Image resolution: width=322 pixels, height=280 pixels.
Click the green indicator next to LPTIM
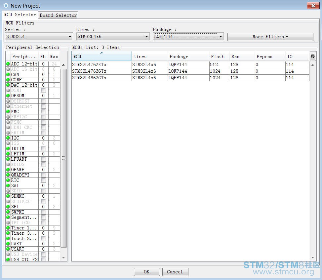pyautogui.click(x=8, y=154)
